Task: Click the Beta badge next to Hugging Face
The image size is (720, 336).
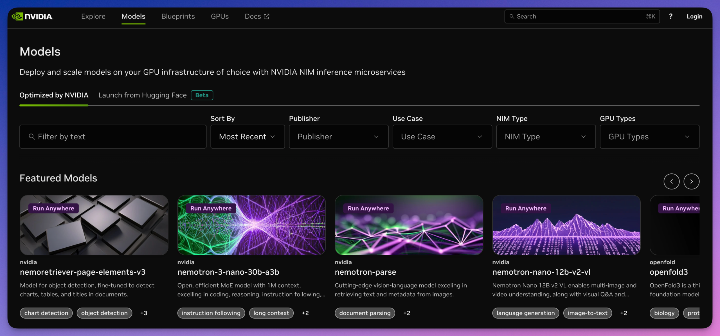Action: pyautogui.click(x=202, y=95)
